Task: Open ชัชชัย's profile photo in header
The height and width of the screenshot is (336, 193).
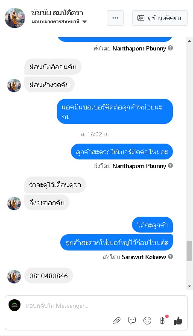Action: pyautogui.click(x=15, y=18)
